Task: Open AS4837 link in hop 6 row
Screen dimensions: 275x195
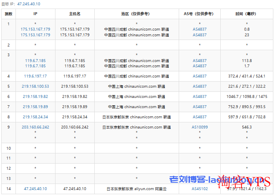Action: pos(200,96)
